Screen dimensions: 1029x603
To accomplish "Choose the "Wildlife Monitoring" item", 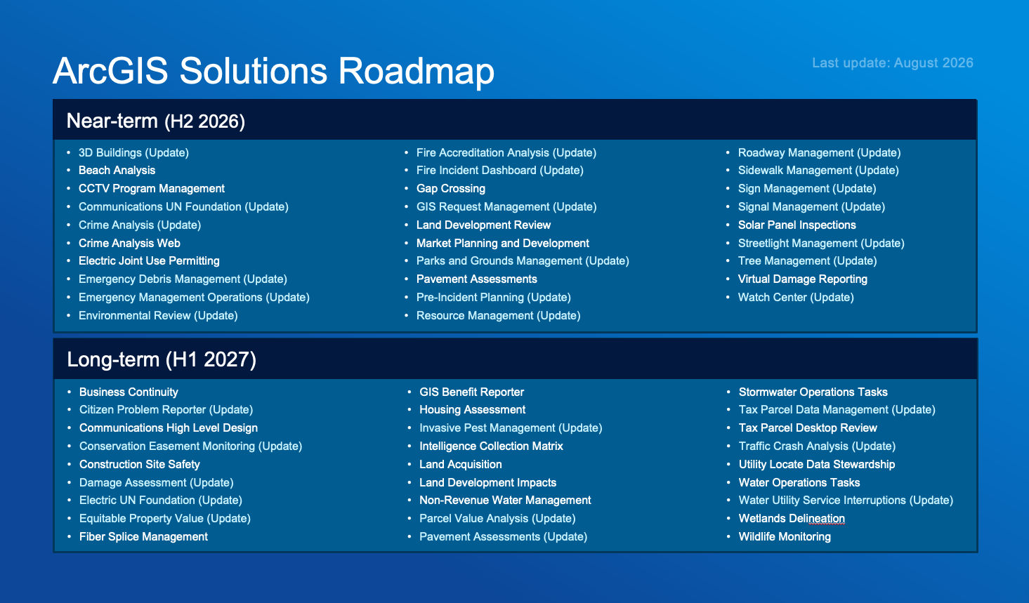I will (x=785, y=537).
